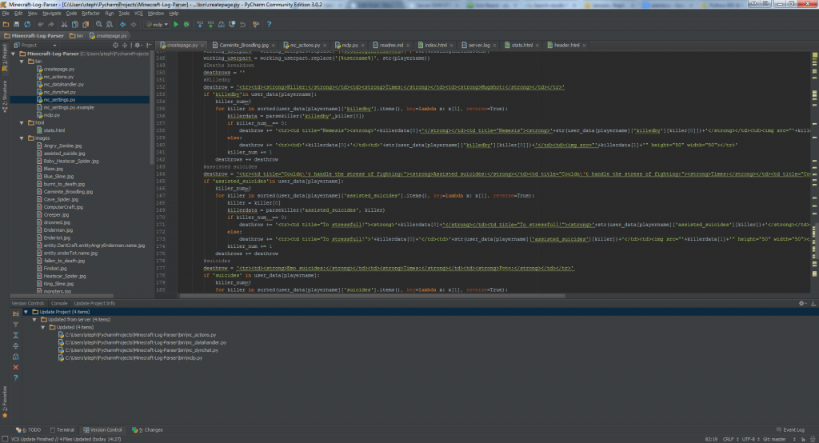The image size is (819, 443).
Task: Open the UTF-8 encoding dropdown
Action: [x=750, y=439]
